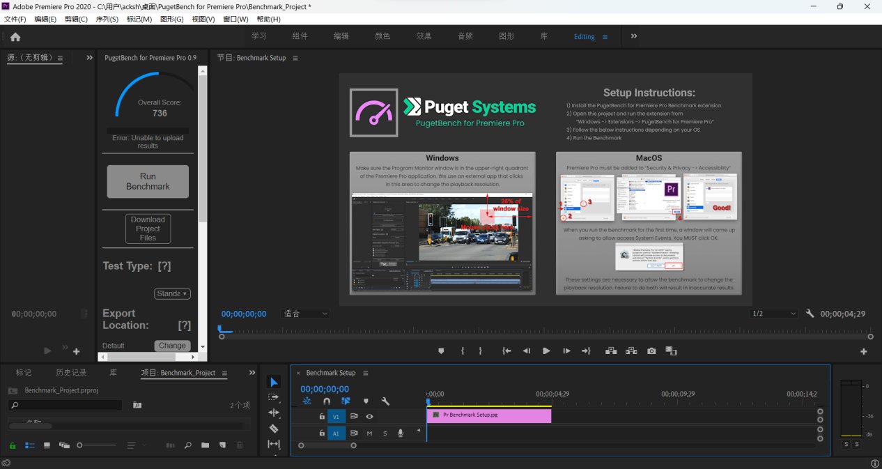The width and height of the screenshot is (882, 469).
Task: Switch to the 效果 workspace tab
Action: tap(424, 36)
